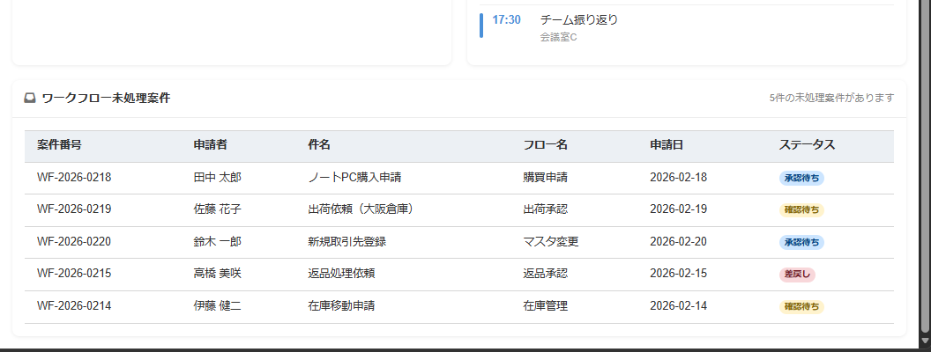
Task: Click the フロー名 column header
Action: click(x=546, y=145)
